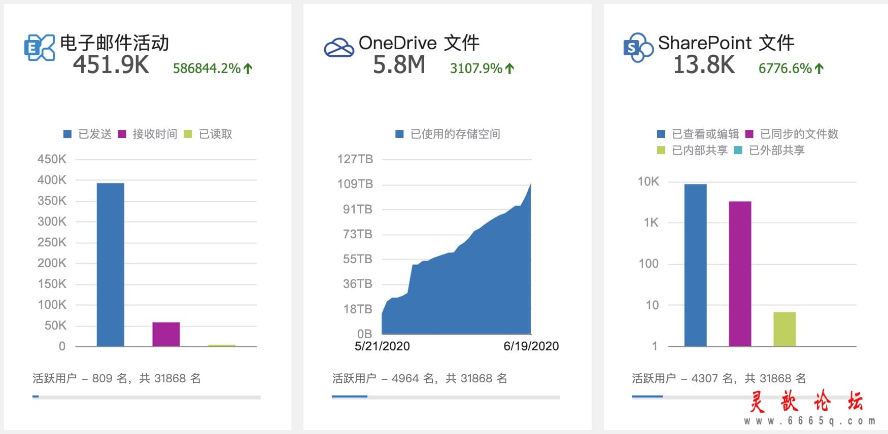Viewport: 888px width, 434px height.
Task: Select the green 已内部共享 bar in SharePoint chart
Action: coord(784,329)
